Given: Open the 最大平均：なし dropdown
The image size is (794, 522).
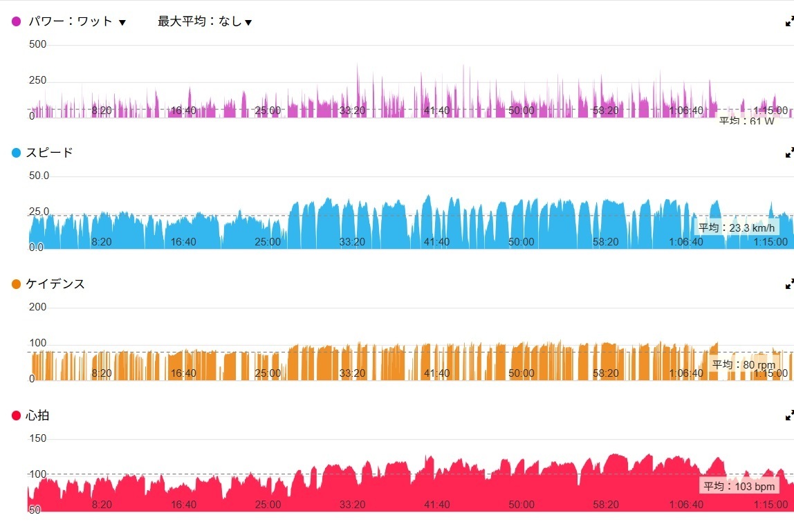Looking at the screenshot, I should (x=205, y=21).
